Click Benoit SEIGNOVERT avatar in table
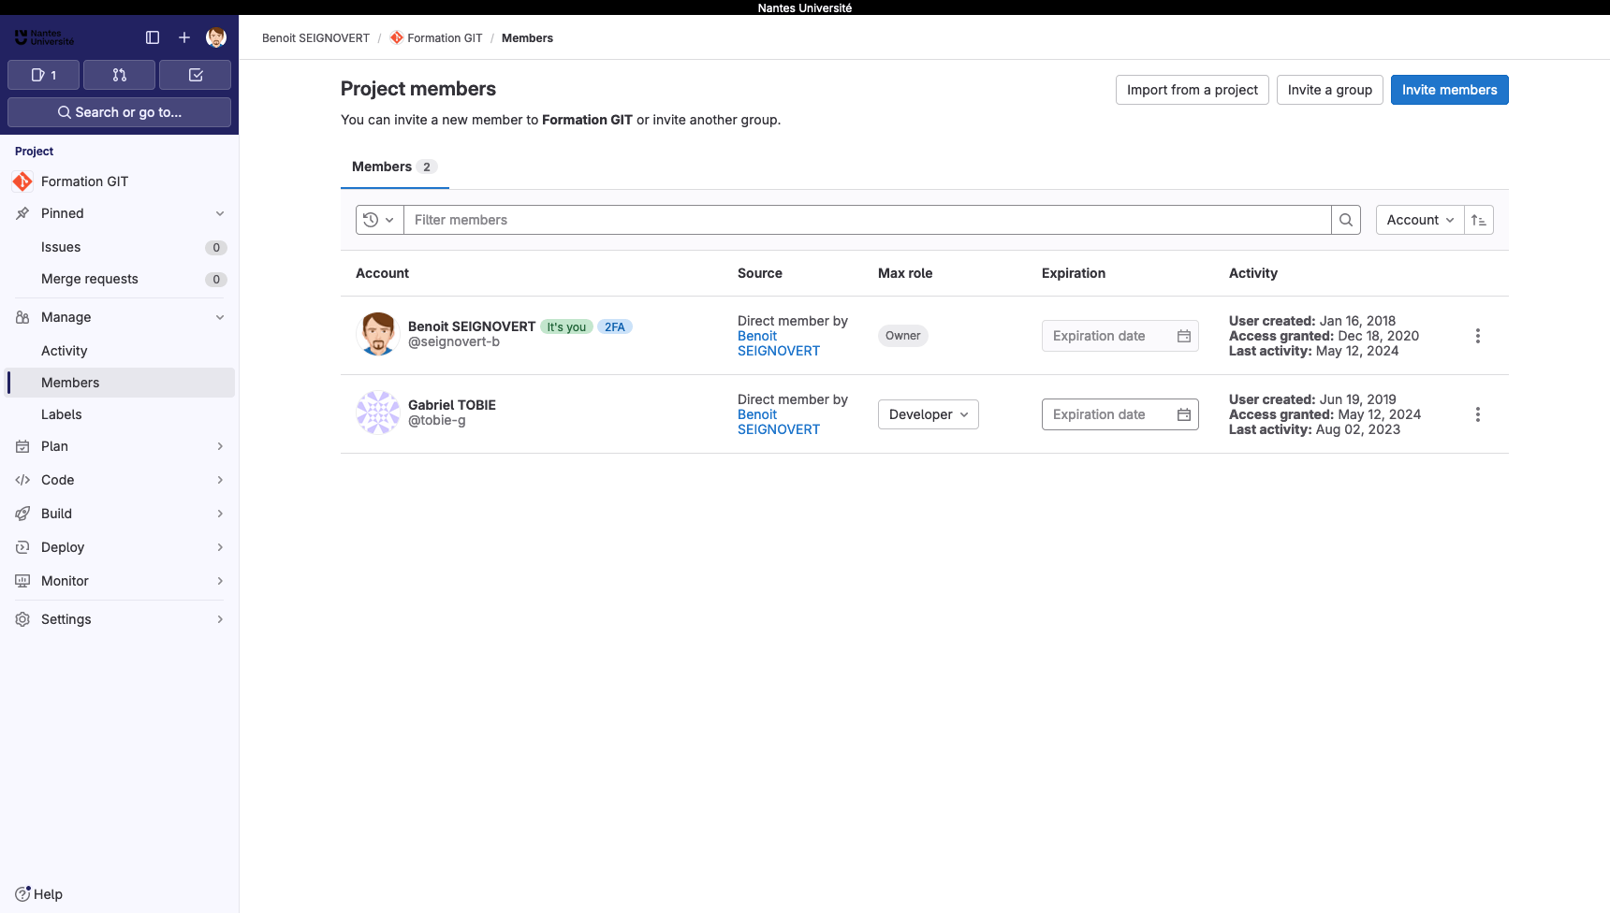The width and height of the screenshot is (1610, 913). (x=378, y=334)
